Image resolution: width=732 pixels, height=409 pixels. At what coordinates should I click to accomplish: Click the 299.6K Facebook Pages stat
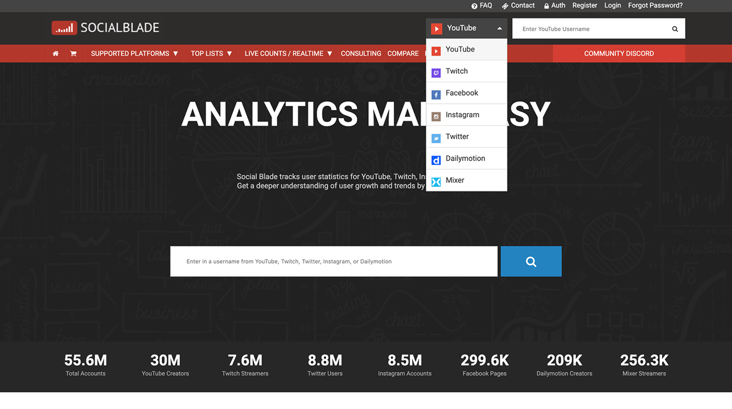[484, 365]
